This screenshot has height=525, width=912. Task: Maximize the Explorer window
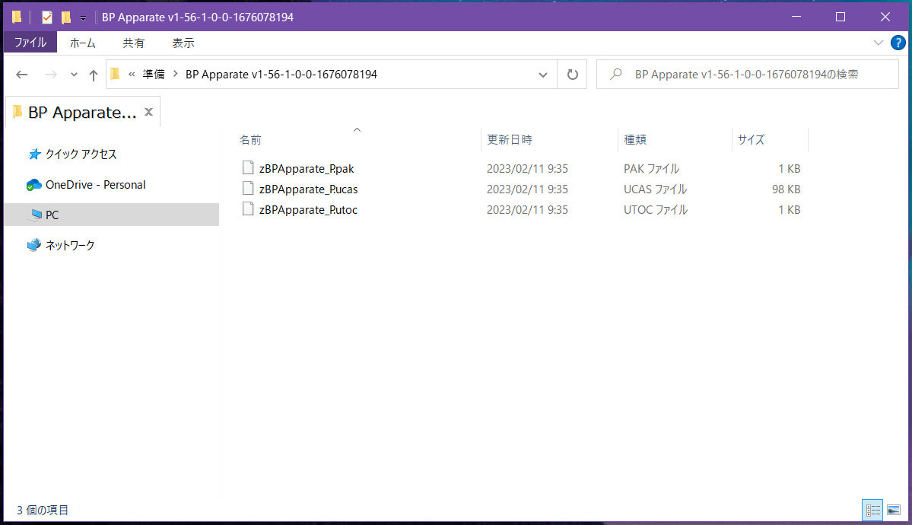tap(841, 17)
